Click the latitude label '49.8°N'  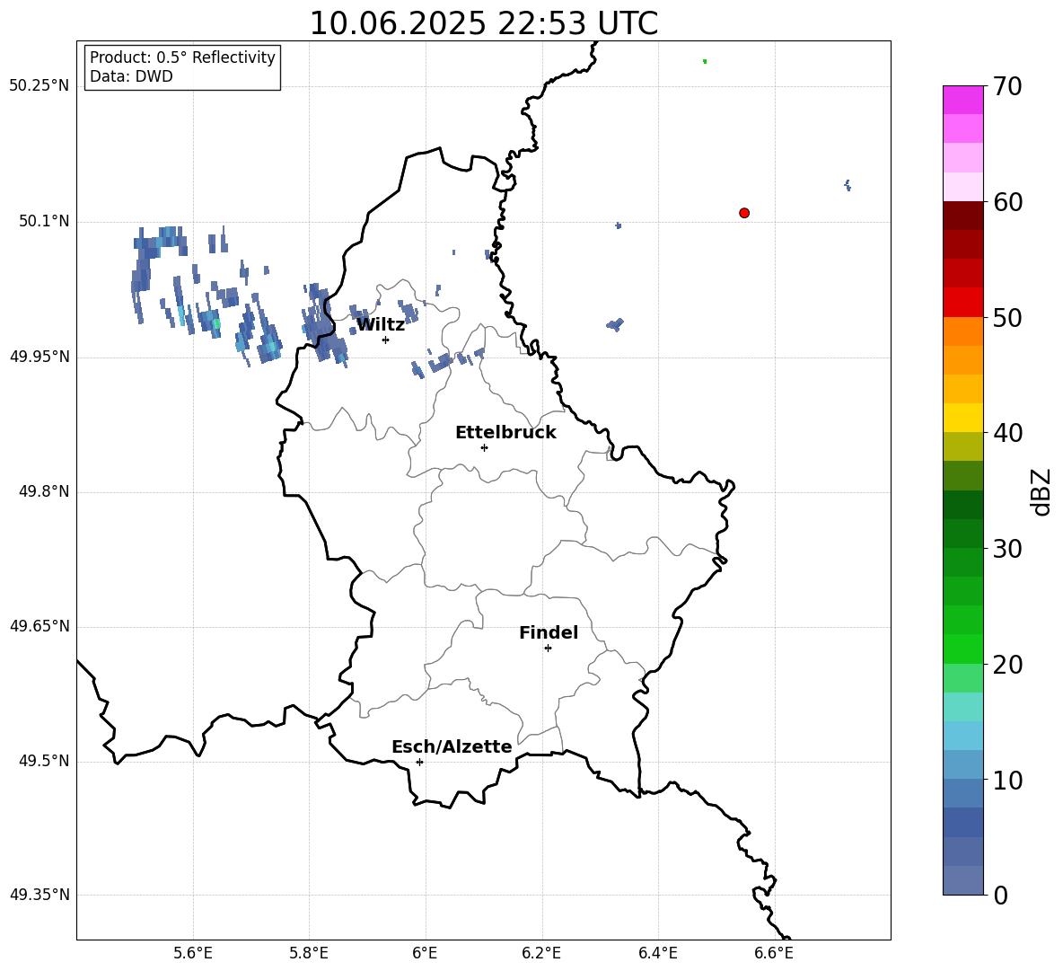pyautogui.click(x=44, y=491)
